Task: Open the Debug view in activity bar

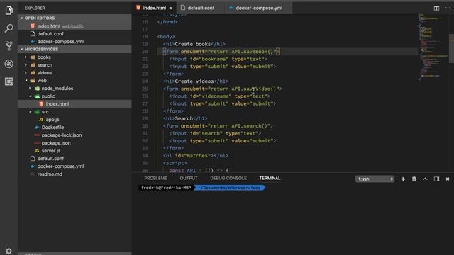Action: click(9, 64)
